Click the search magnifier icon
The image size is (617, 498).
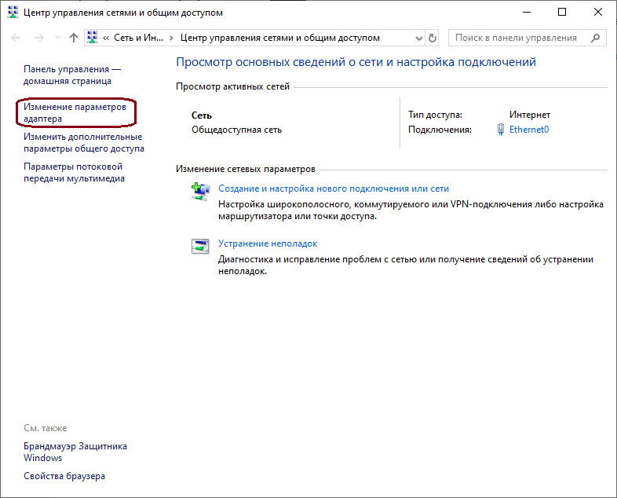(595, 38)
